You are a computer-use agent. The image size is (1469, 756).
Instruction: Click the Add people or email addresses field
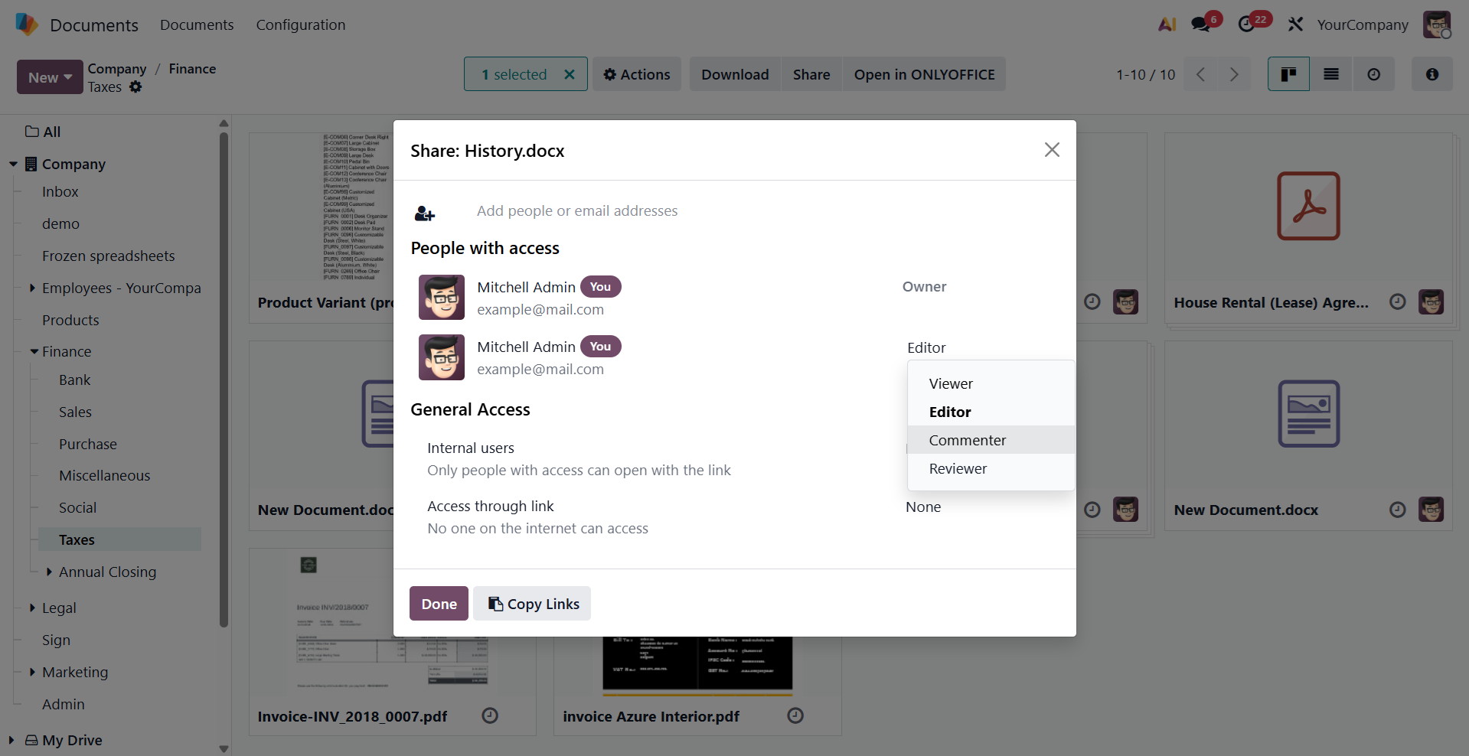[x=577, y=211]
